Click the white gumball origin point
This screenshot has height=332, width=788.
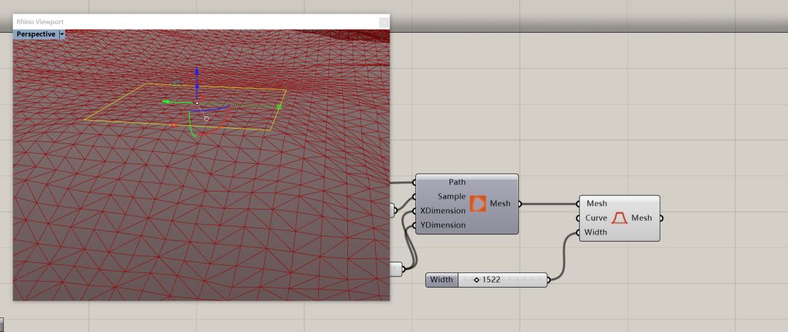pos(197,103)
